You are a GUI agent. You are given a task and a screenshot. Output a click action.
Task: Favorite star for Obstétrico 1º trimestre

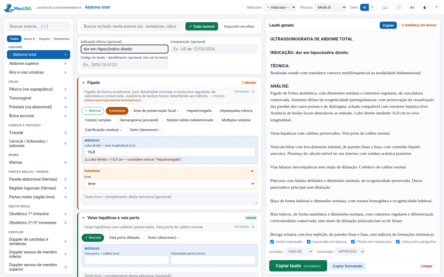(x=65, y=214)
